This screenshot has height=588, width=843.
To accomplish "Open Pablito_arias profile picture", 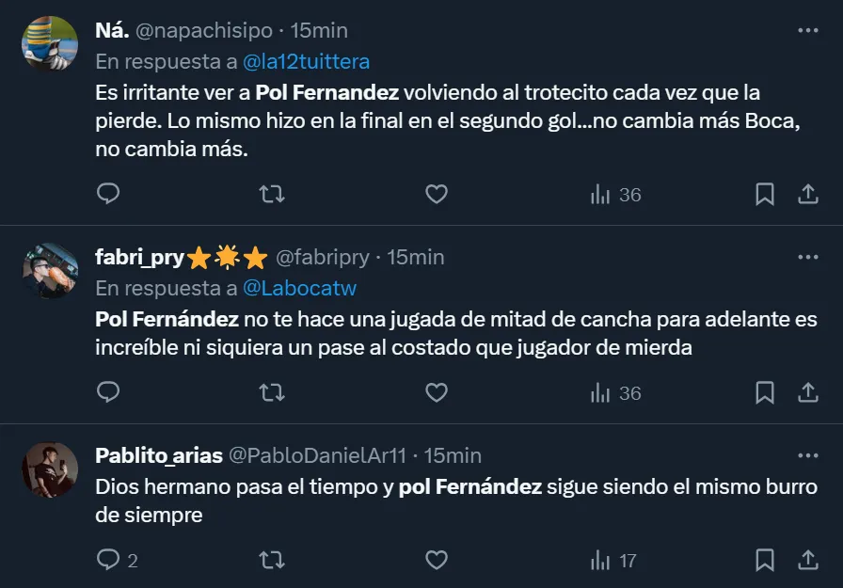I will point(50,469).
